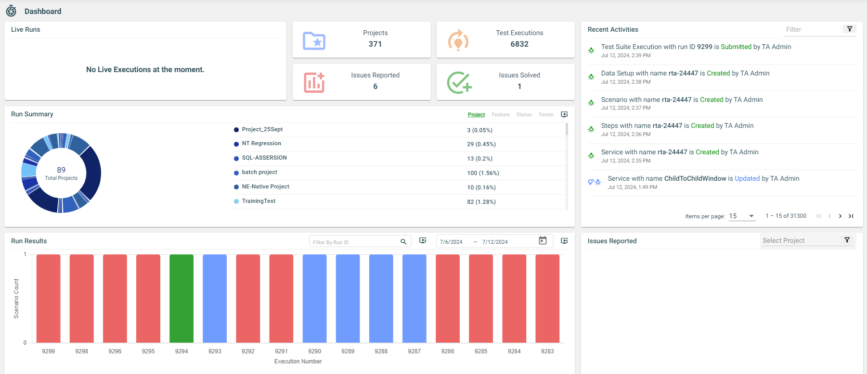The image size is (867, 374).
Task: Switch Run Summary to Status tab
Action: (x=524, y=115)
